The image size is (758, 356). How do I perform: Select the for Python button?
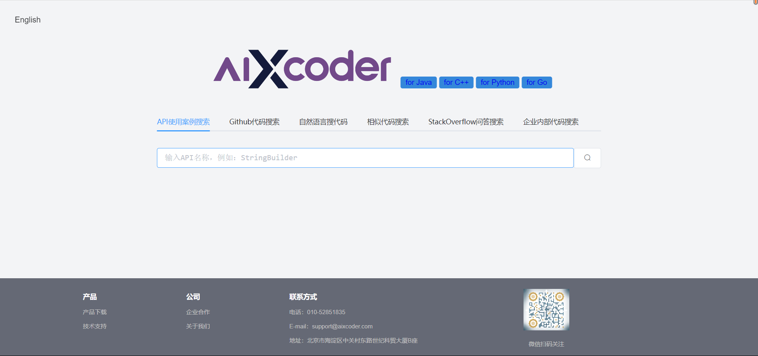click(x=497, y=82)
